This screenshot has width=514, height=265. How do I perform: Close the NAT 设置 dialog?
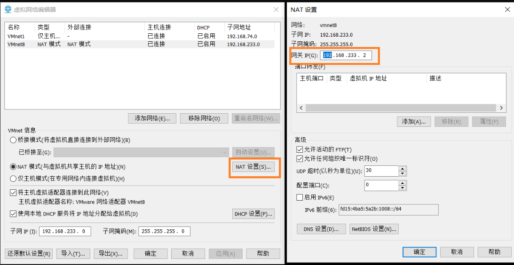tap(507, 9)
